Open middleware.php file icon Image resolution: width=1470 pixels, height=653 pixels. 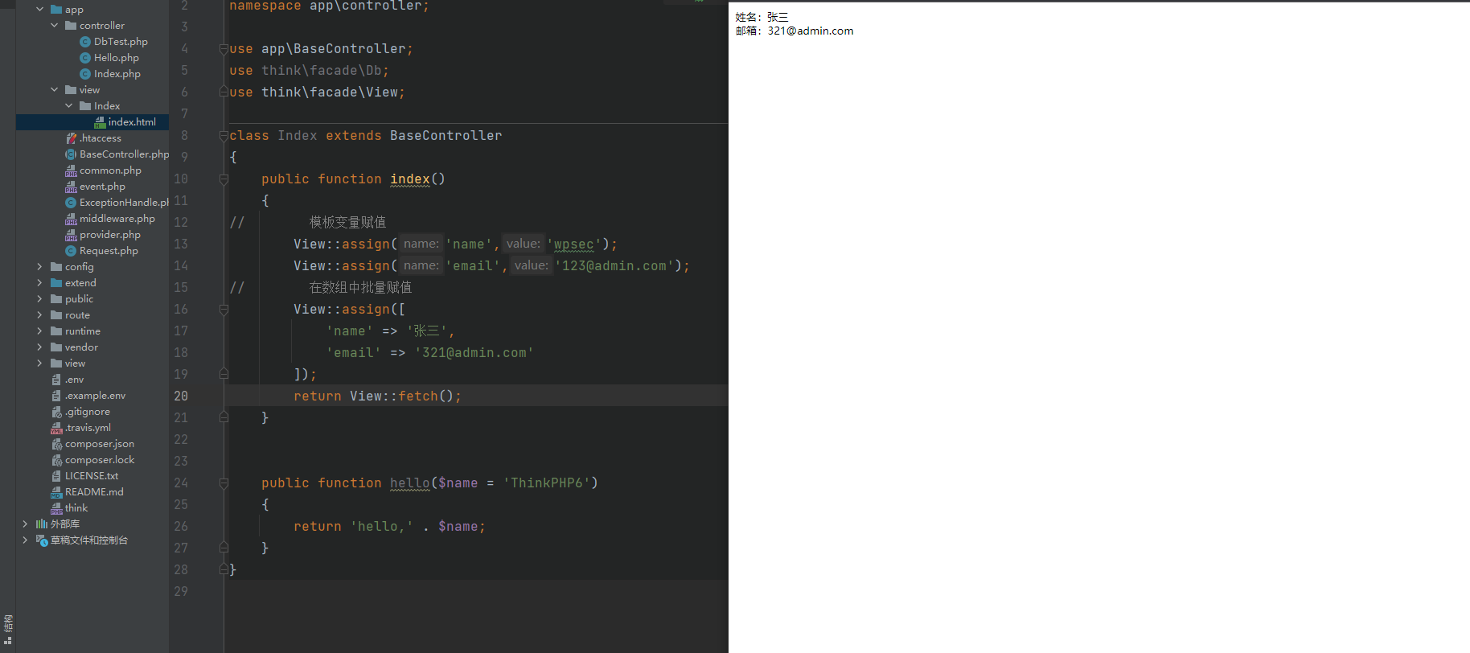tap(71, 219)
